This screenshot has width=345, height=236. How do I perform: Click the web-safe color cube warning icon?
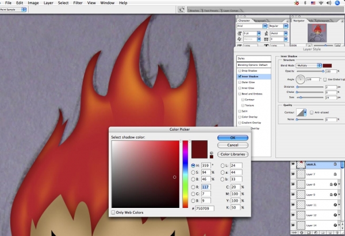click(x=211, y=153)
